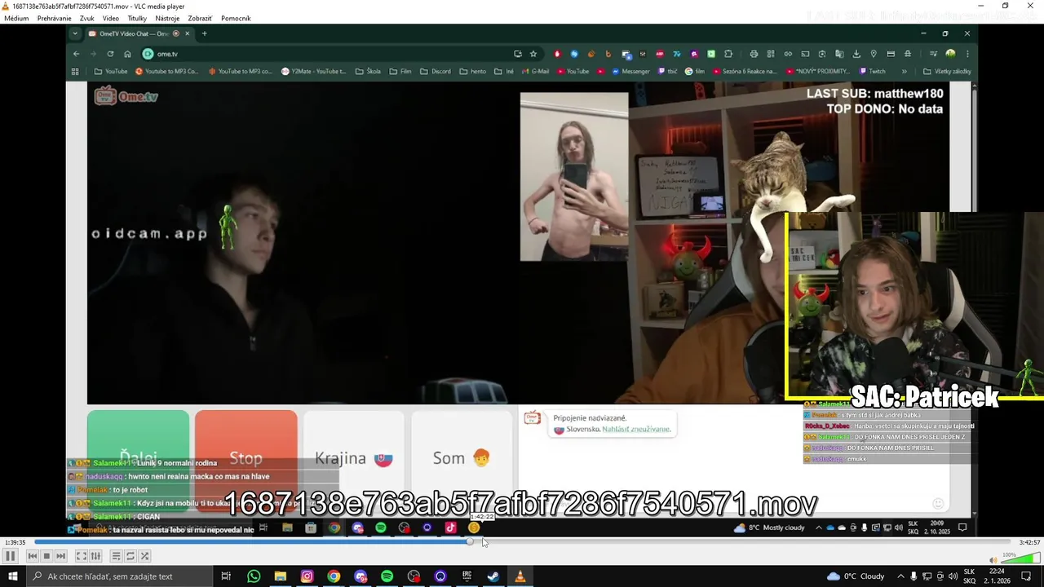Screen dimensions: 1044x587
Task: Click elapsed time 1:39:35 label
Action: coord(15,542)
